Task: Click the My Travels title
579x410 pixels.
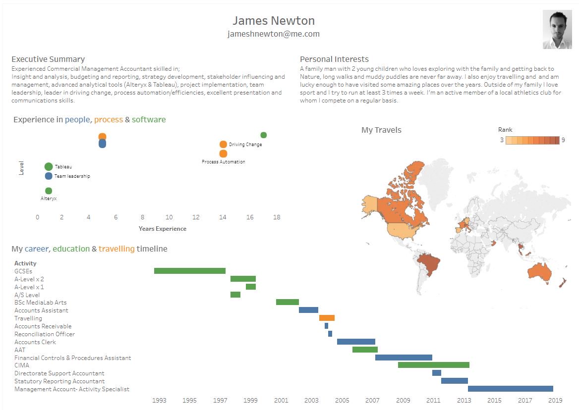Action: (381, 130)
